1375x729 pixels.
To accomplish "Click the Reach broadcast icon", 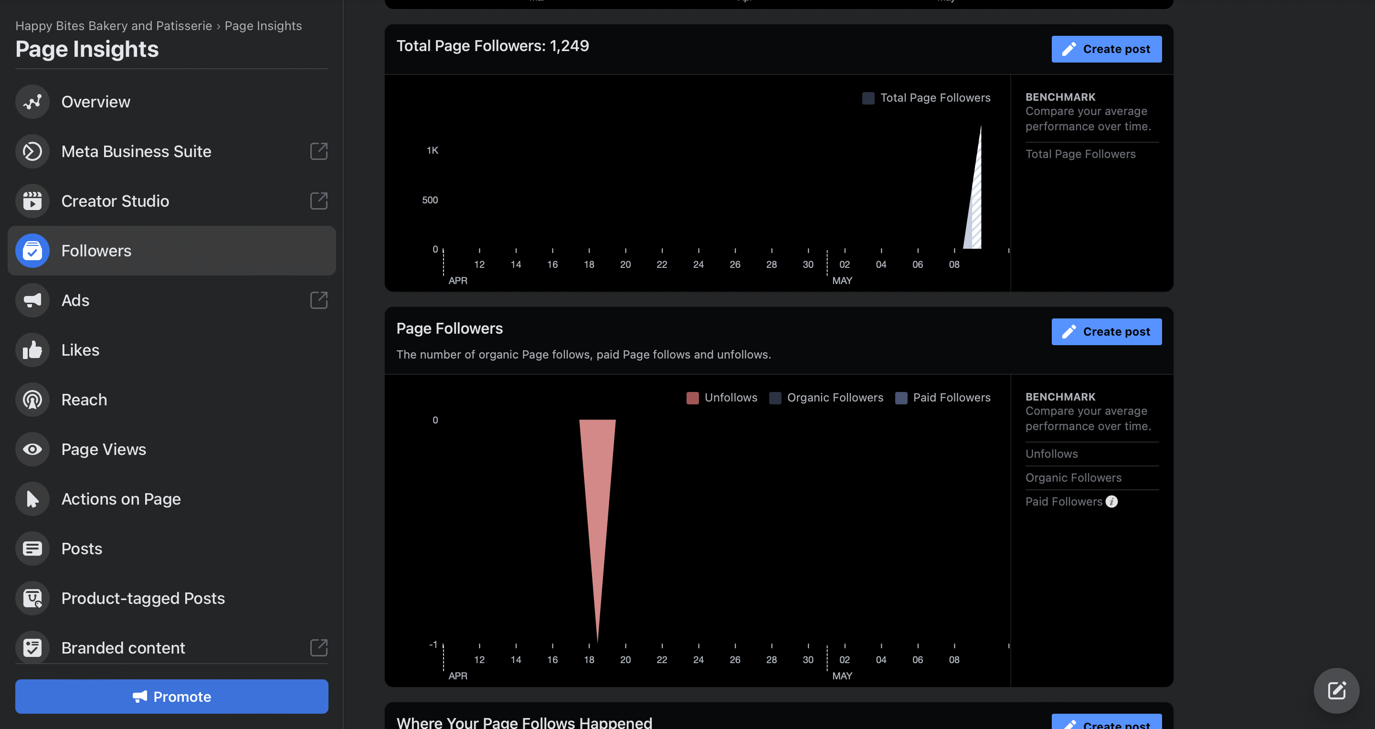I will coord(32,399).
